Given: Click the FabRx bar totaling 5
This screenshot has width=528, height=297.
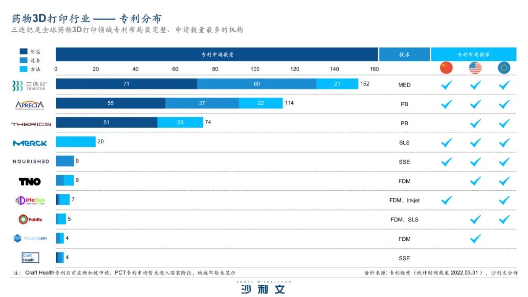Looking at the screenshot, I should click(61, 219).
